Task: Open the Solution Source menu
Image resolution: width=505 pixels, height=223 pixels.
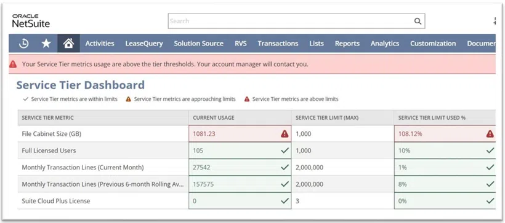Action: [199, 44]
